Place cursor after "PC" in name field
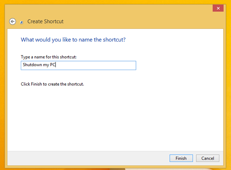The width and height of the screenshot is (231, 170). [57, 65]
